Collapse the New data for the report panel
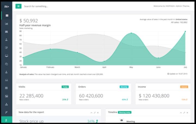The width and height of the screenshot is (196, 124). (91, 113)
